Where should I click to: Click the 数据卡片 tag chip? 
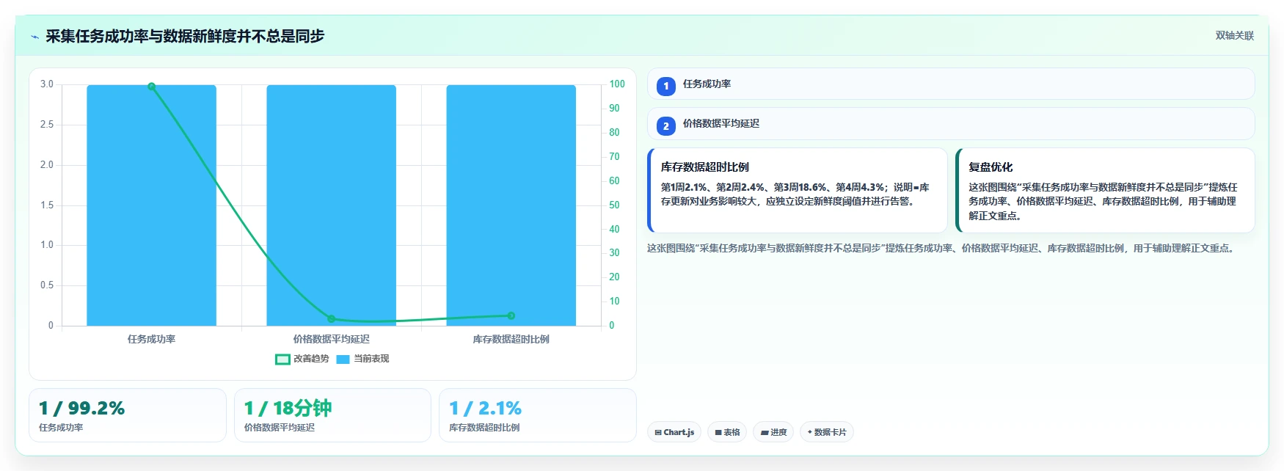click(826, 432)
